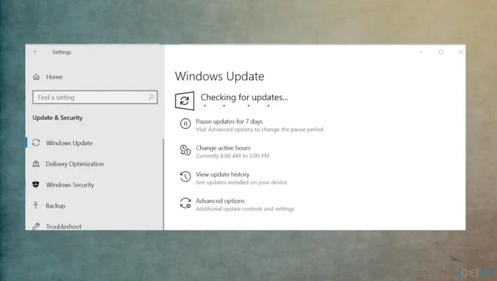Select Windows Update in the sidebar
Viewport: 497px width, 281px height.
69,143
